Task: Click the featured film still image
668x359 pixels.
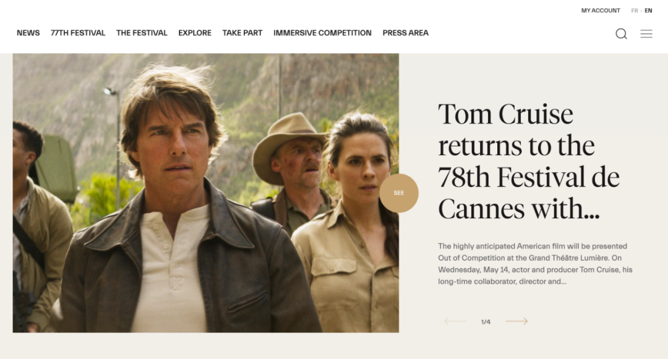Action: (x=206, y=193)
